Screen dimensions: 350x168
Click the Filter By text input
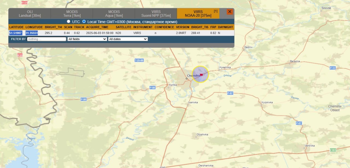[46, 39]
